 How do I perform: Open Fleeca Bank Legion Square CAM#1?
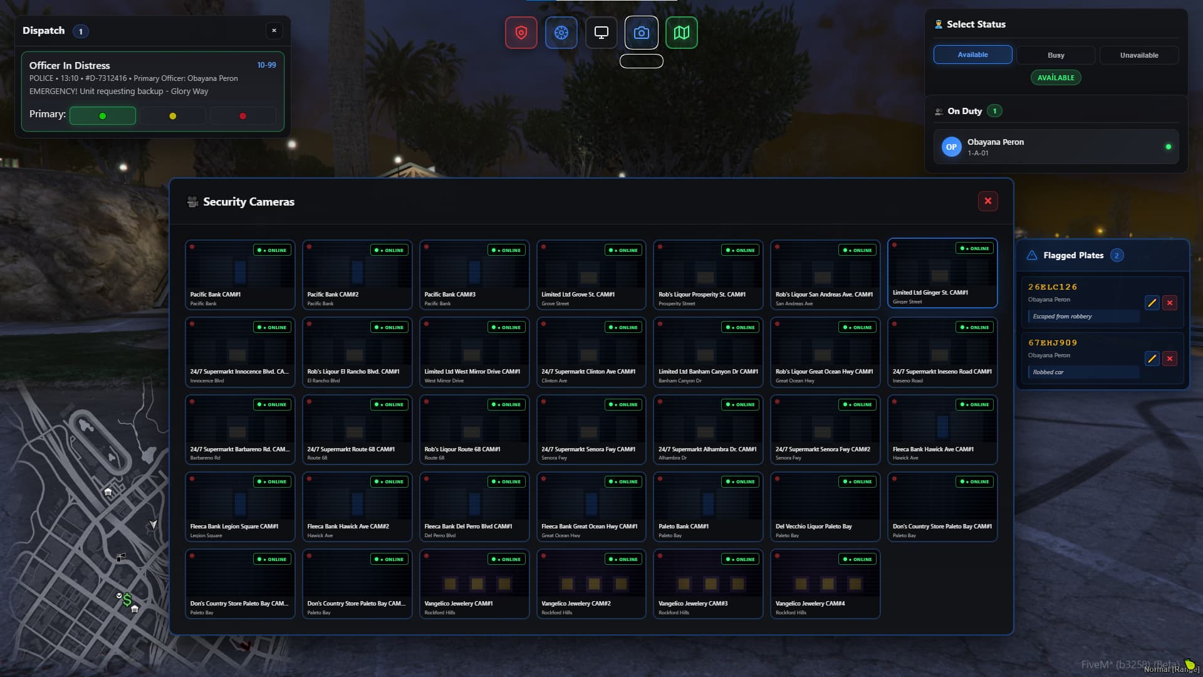pos(240,506)
